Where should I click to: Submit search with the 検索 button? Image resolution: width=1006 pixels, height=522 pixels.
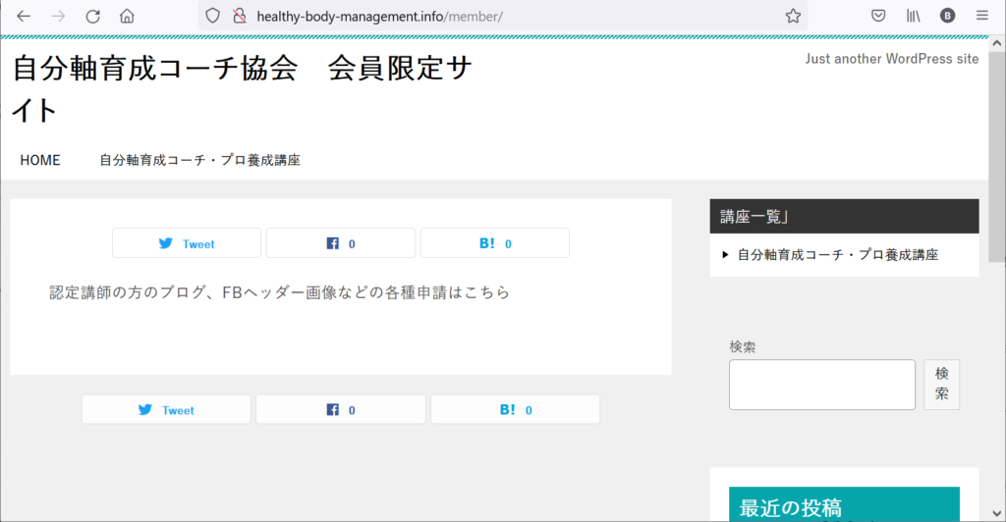pyautogui.click(x=941, y=385)
